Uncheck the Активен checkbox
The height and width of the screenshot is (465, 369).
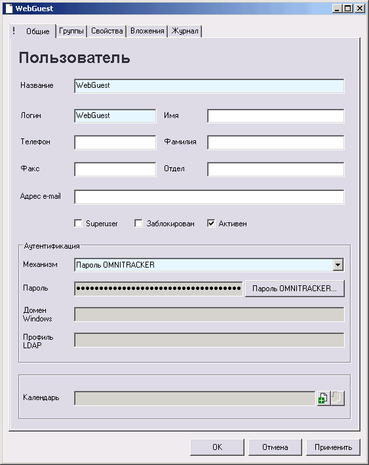[x=211, y=223]
